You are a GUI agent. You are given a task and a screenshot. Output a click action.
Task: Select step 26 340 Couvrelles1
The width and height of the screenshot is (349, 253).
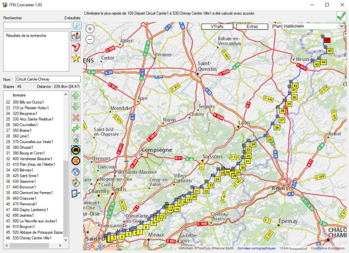pyautogui.click(x=34, y=125)
